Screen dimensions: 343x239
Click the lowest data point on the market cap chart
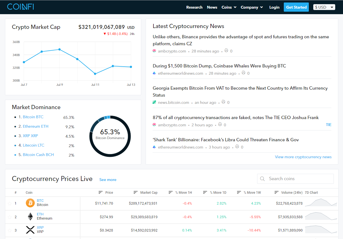(95, 74)
